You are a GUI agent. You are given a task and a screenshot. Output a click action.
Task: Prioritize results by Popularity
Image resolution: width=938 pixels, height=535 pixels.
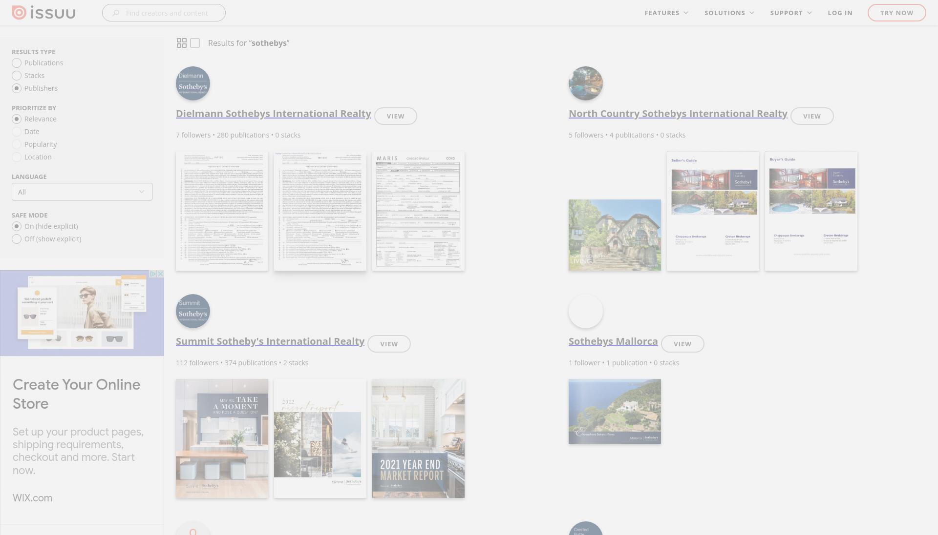[17, 144]
